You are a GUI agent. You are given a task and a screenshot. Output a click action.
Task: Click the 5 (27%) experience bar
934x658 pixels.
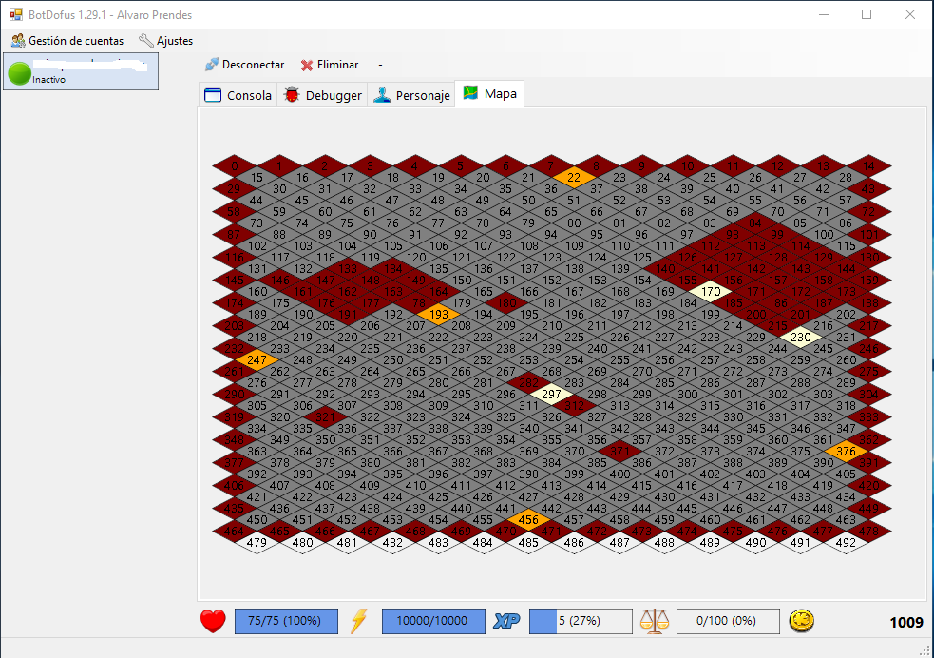click(581, 621)
